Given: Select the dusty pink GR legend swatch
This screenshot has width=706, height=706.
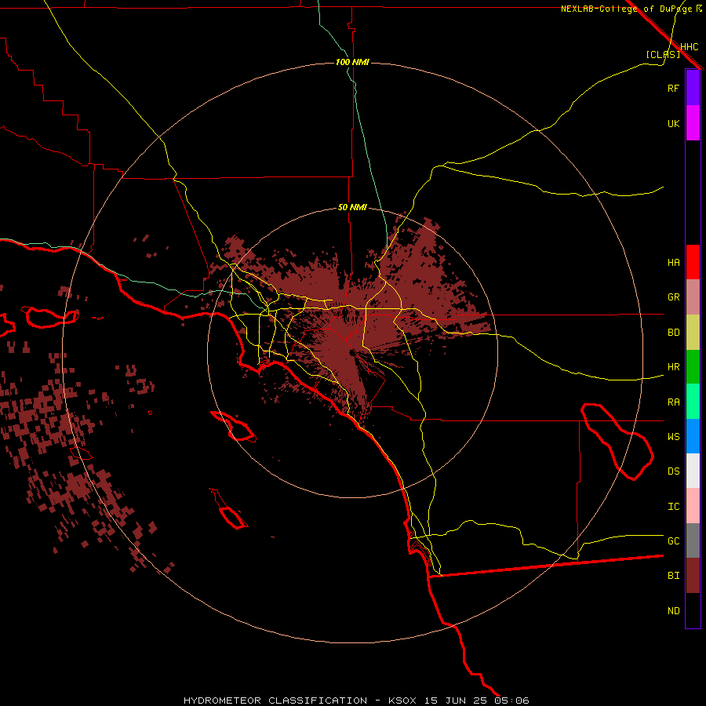Looking at the screenshot, I should pos(693,297).
